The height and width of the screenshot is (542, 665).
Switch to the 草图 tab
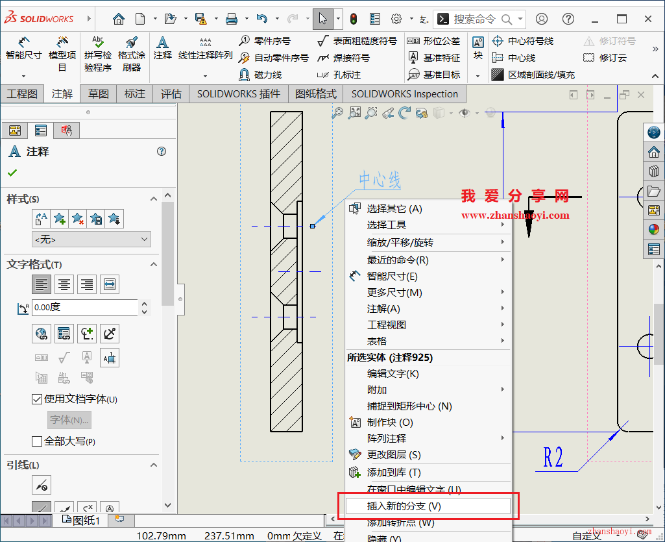[x=98, y=94]
